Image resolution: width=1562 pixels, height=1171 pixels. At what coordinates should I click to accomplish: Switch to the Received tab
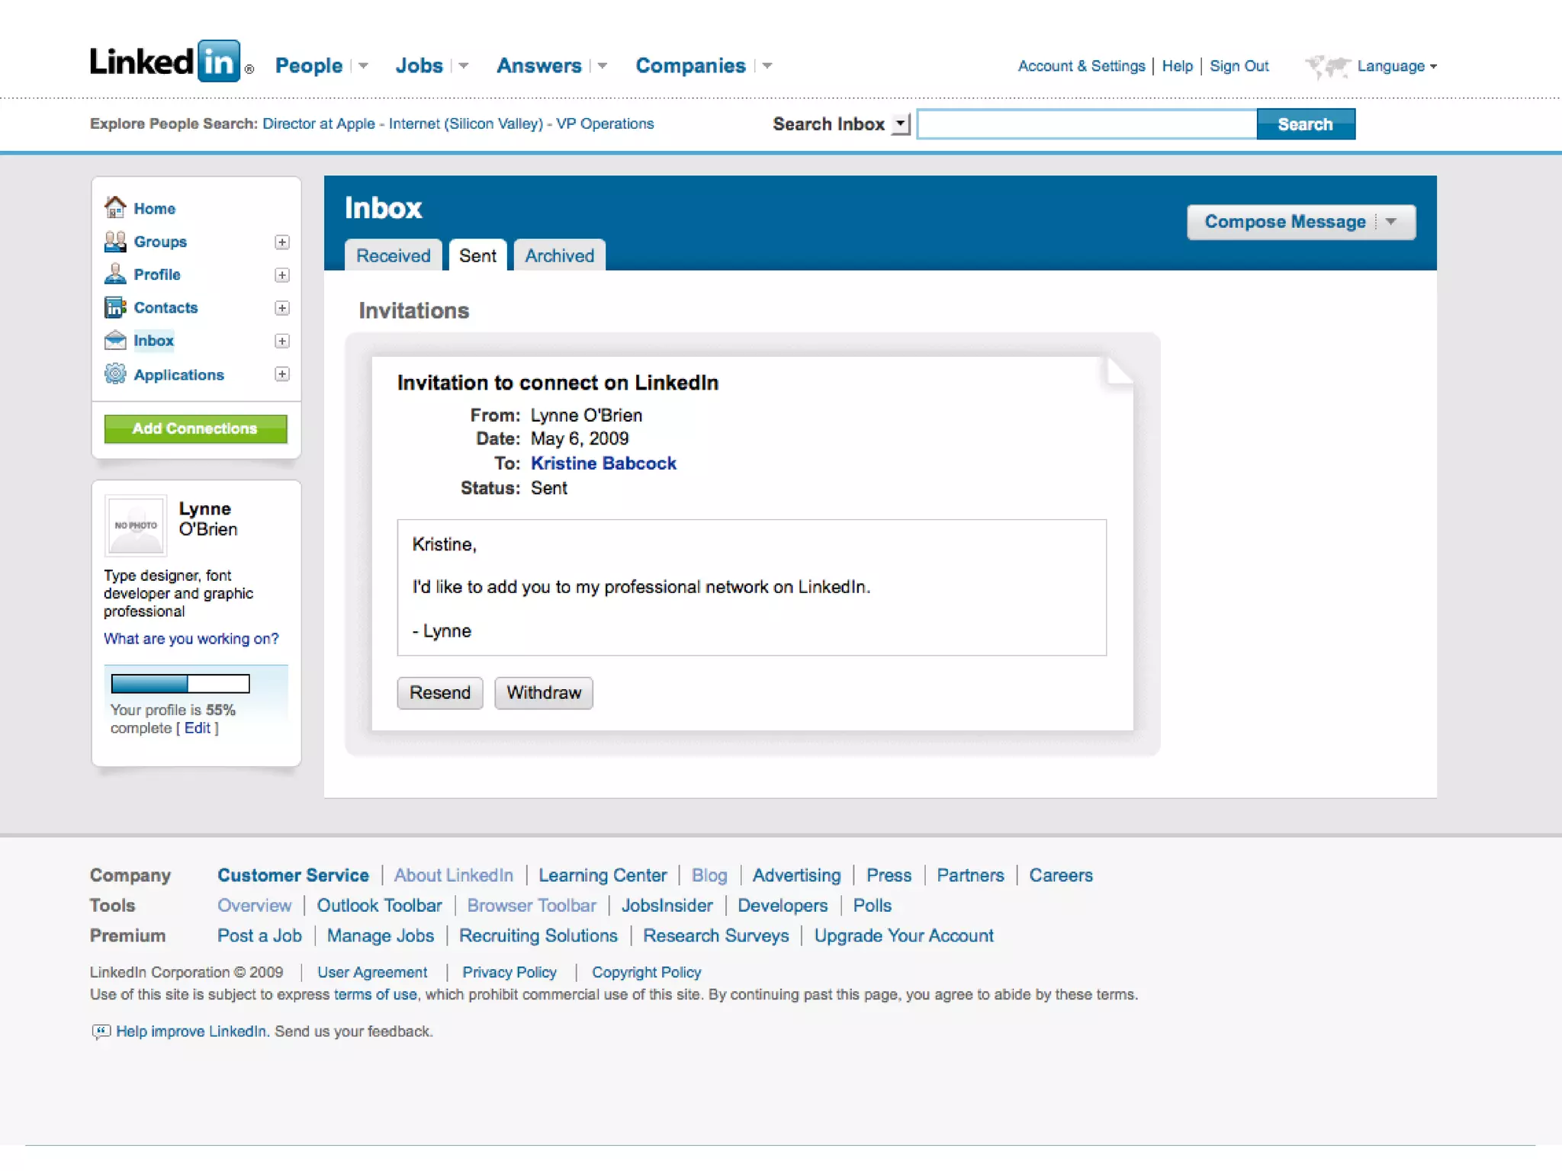(x=394, y=255)
